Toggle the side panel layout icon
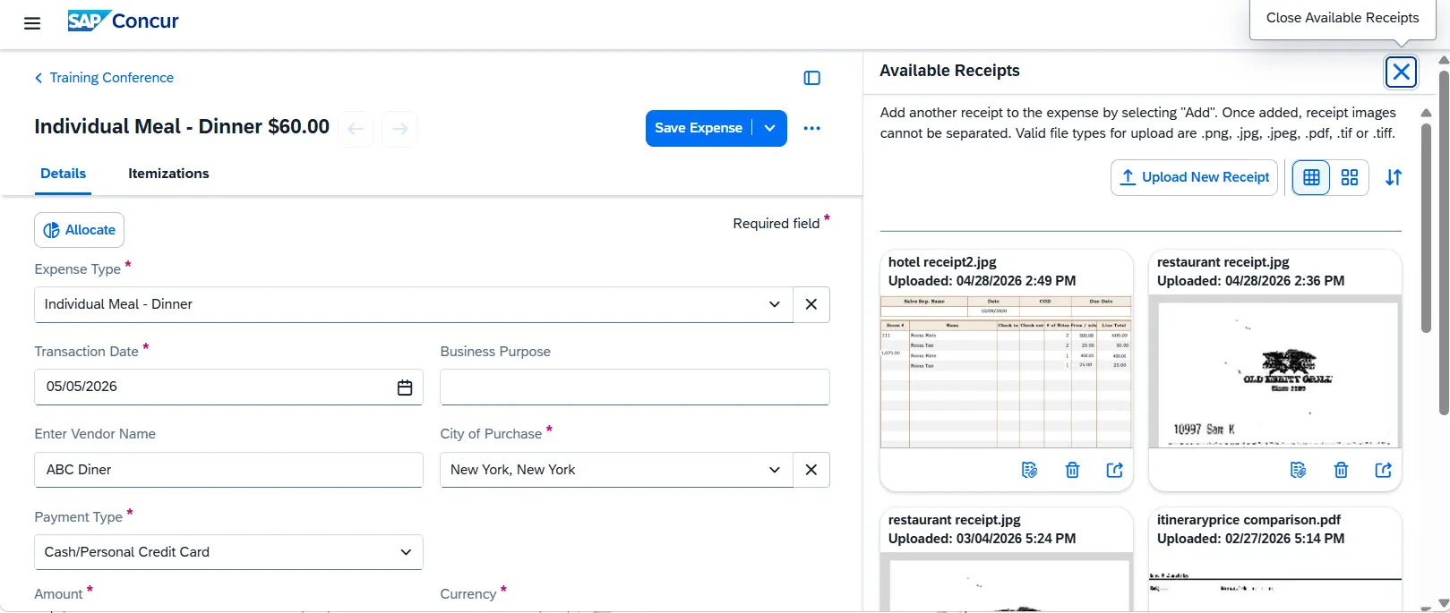The image size is (1450, 613). point(812,78)
